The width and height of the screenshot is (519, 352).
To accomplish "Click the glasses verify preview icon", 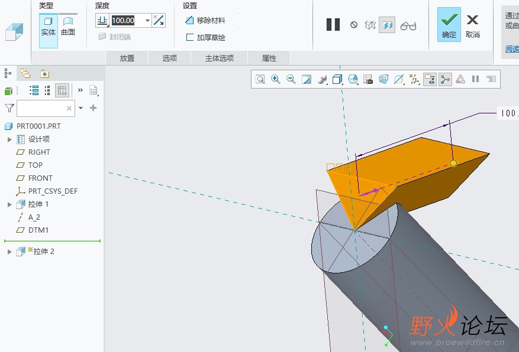I will coord(408,25).
